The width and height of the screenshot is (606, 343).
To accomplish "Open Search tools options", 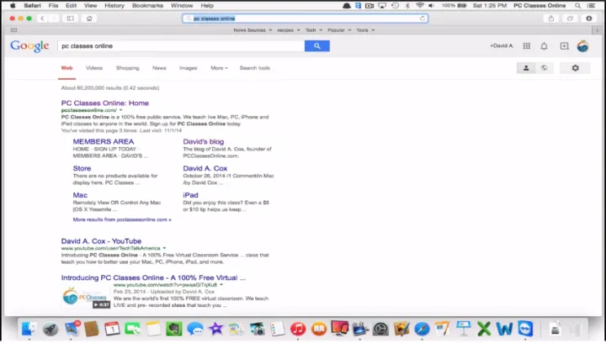I will point(255,68).
